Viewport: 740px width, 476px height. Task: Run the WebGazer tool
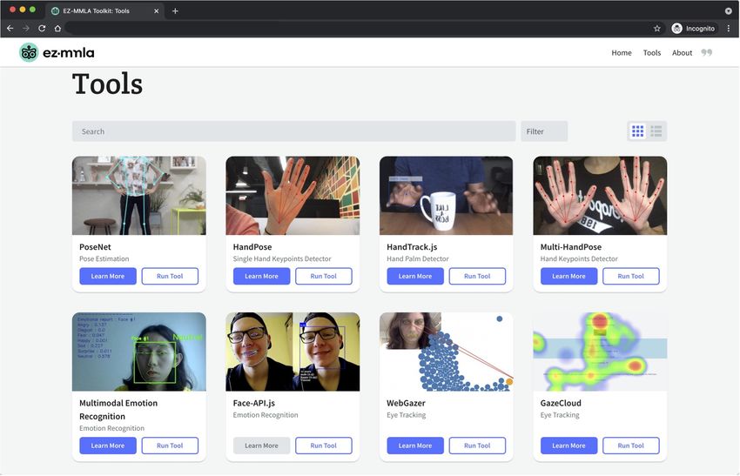477,446
